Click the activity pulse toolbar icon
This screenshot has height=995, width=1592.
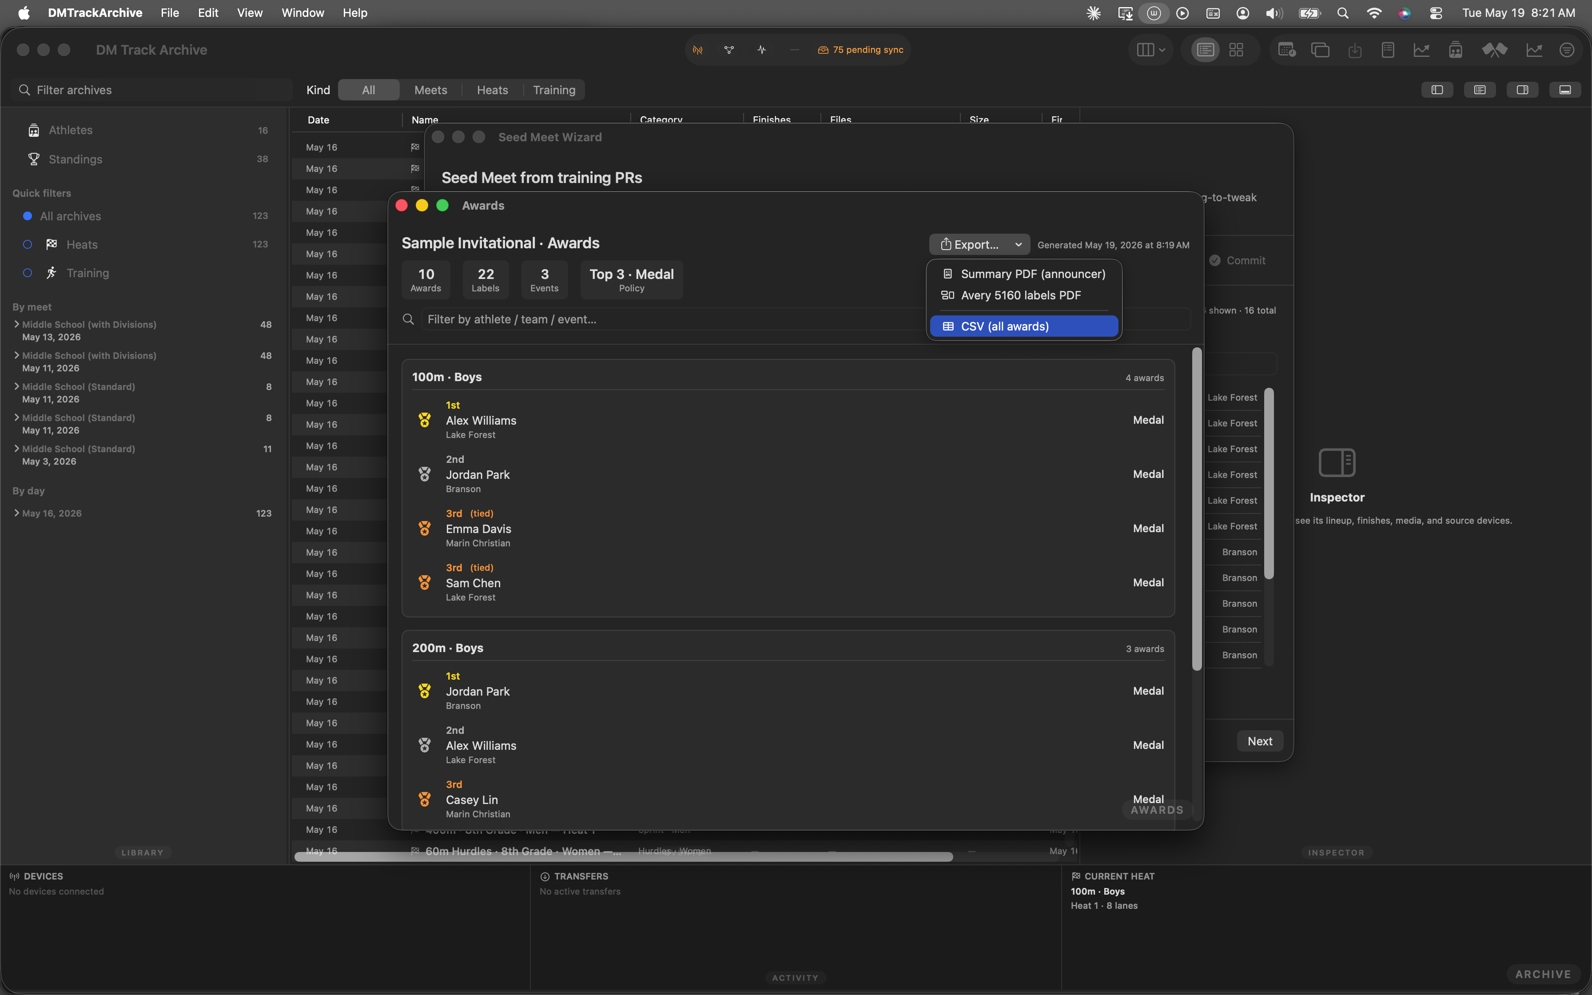tap(762, 50)
